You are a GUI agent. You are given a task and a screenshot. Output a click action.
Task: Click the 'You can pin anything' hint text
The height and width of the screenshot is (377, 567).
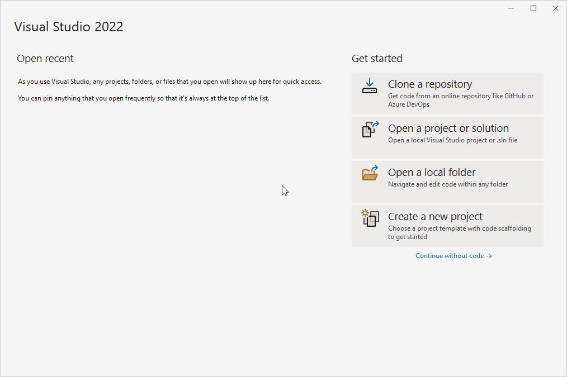(x=144, y=98)
